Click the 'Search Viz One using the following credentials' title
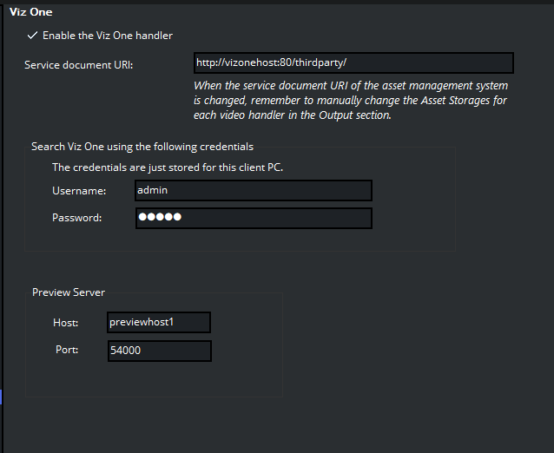 (x=142, y=147)
